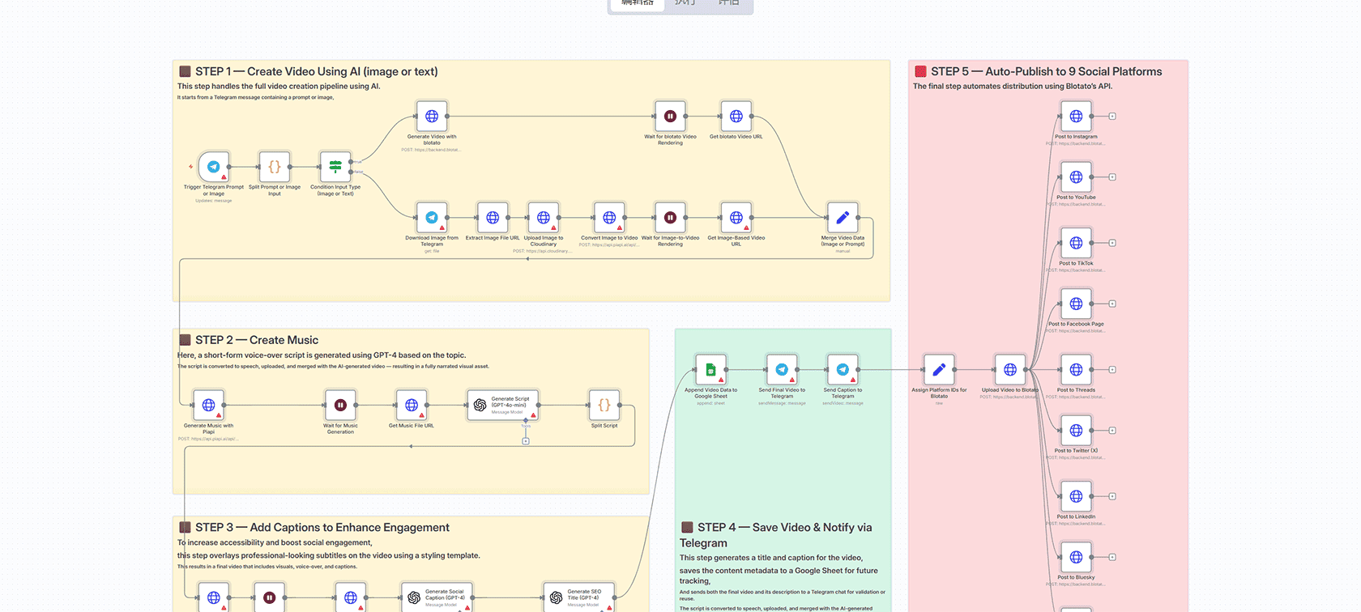This screenshot has height=612, width=1361.
Task: Click the Merge Video Data pencil node
Action: (843, 218)
